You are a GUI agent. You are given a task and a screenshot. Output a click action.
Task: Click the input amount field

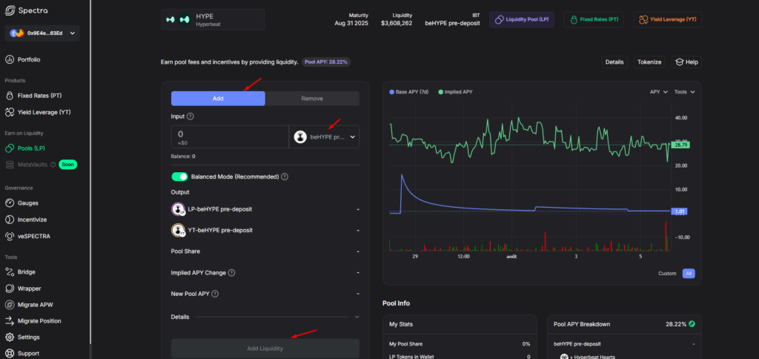coord(230,137)
